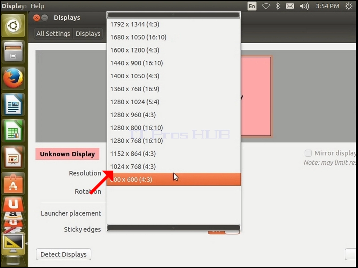Click the volume speaker indicator
This screenshot has width=358, height=268.
pyautogui.click(x=304, y=6)
